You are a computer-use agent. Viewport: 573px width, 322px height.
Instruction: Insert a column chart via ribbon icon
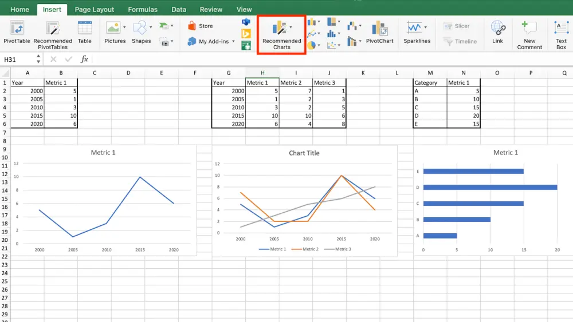pos(311,22)
